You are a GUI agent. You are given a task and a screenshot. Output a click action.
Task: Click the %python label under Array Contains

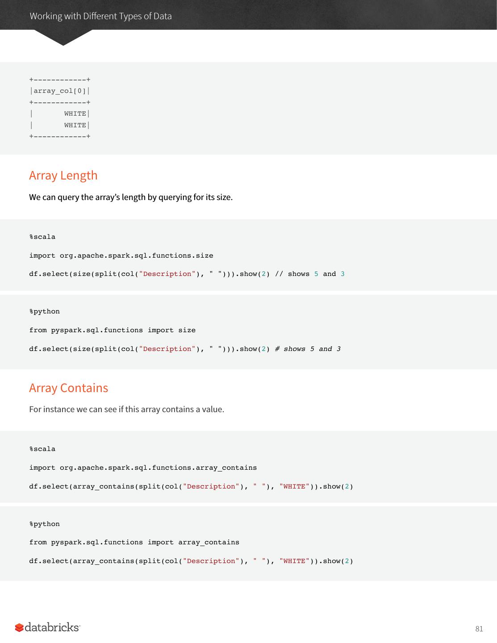[x=44, y=524]
